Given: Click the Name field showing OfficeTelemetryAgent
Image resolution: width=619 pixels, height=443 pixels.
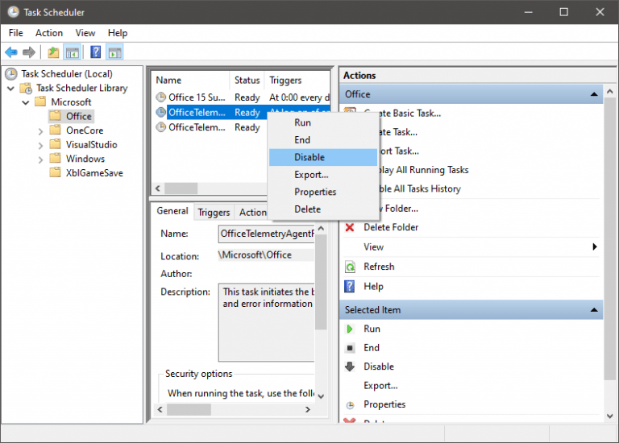Looking at the screenshot, I should [x=266, y=234].
